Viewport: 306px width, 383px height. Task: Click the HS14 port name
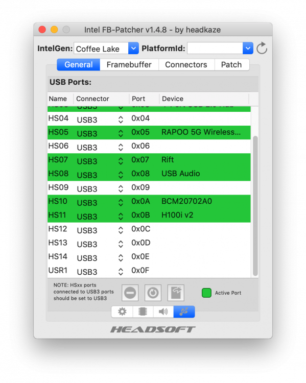(58, 256)
